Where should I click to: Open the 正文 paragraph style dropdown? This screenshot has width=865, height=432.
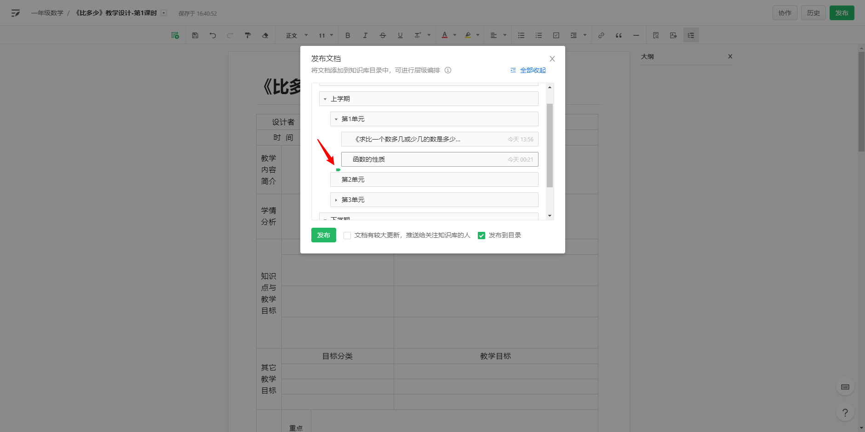pos(297,35)
